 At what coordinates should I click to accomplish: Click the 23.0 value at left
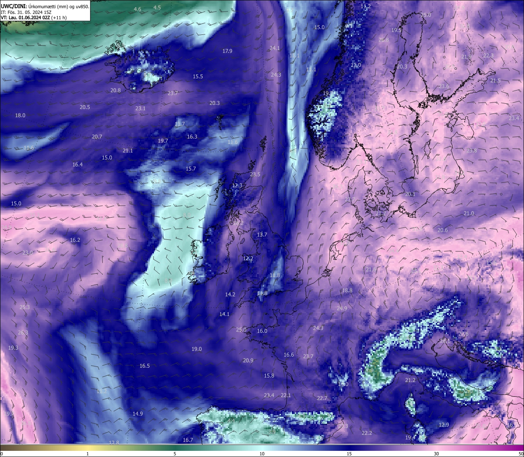pos(27,252)
